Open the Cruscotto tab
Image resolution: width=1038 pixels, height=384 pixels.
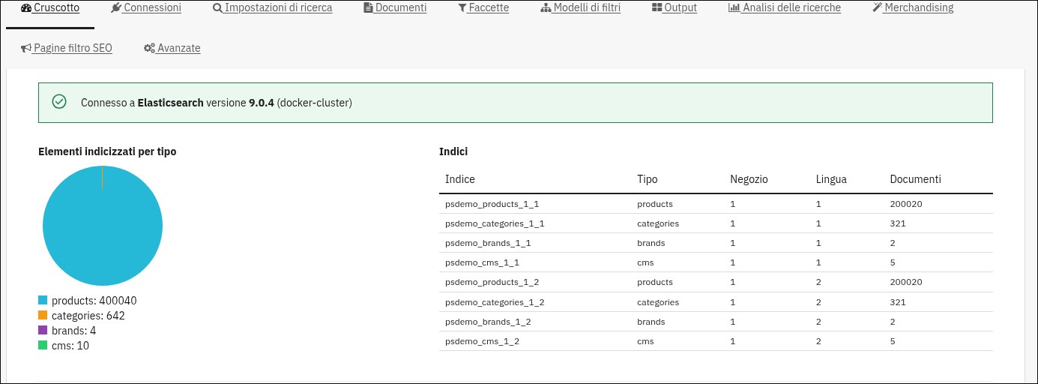50,8
